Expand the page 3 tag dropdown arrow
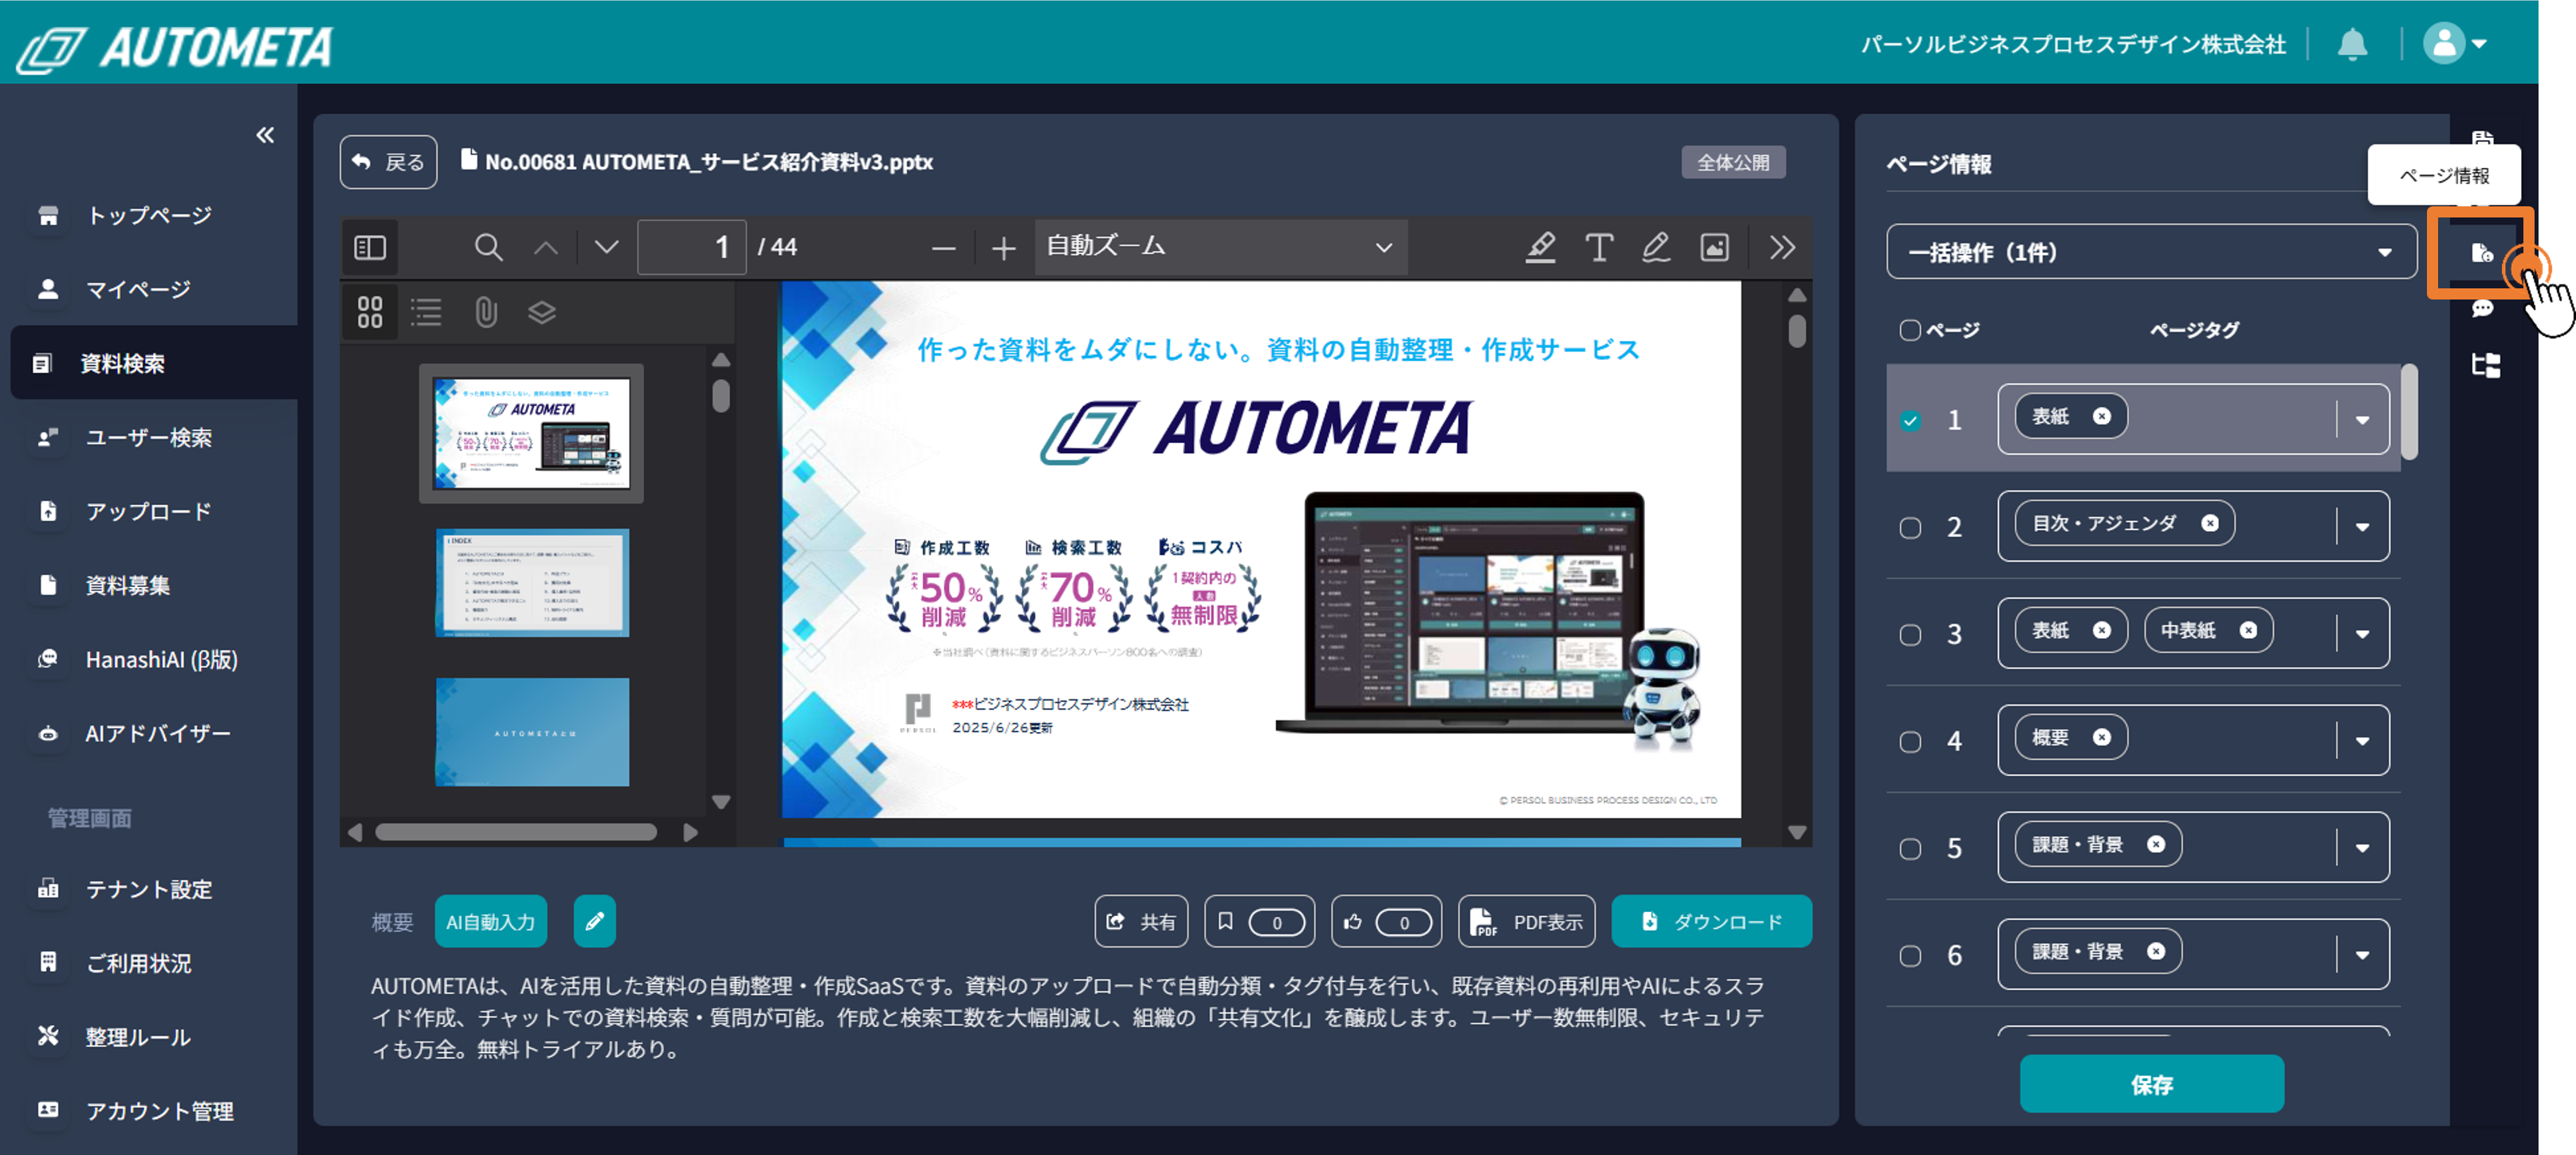 (x=2362, y=633)
